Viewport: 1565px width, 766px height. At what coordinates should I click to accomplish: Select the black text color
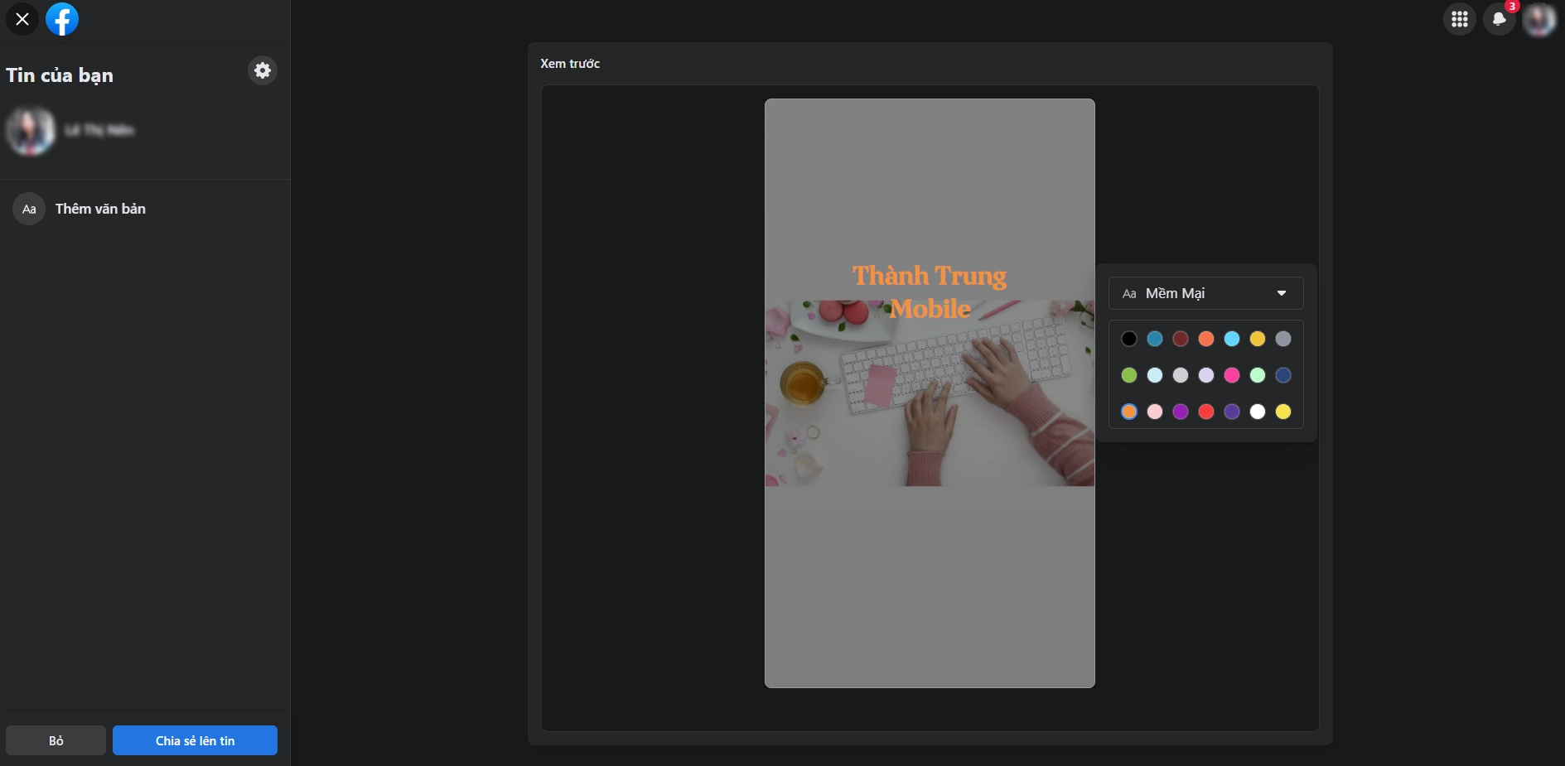click(1129, 339)
